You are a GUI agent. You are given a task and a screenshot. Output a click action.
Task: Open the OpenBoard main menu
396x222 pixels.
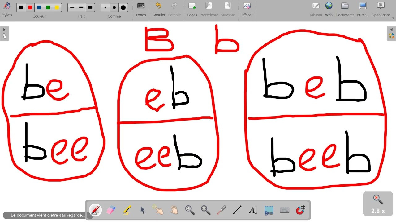[381, 9]
